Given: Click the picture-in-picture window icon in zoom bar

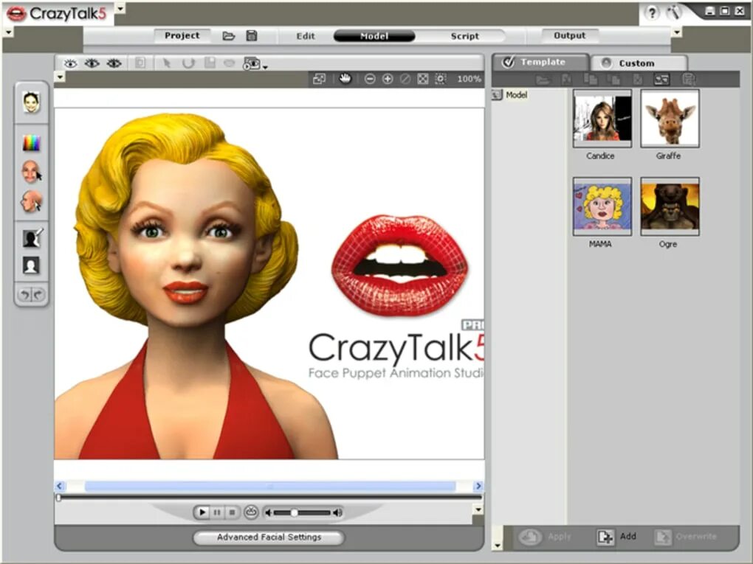Looking at the screenshot, I should [319, 79].
